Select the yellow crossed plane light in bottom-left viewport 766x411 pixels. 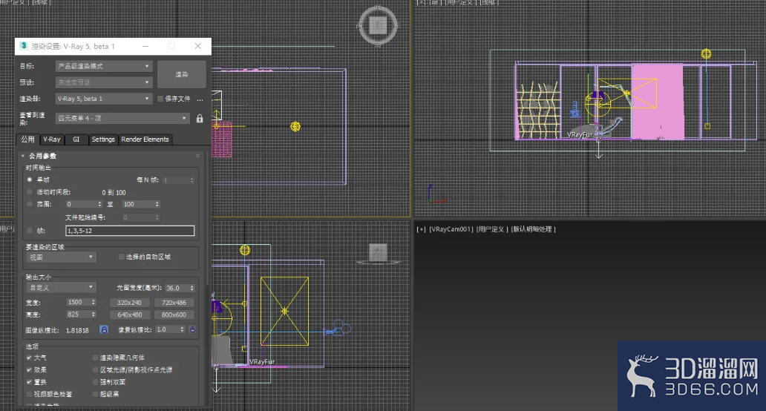click(284, 312)
